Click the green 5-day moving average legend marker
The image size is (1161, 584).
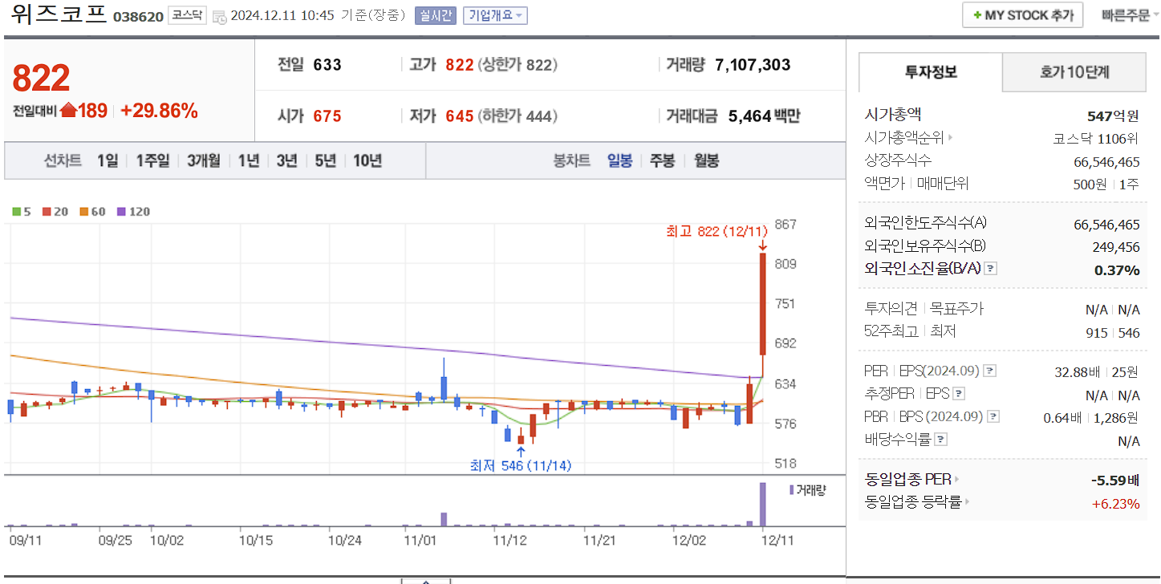[15, 211]
